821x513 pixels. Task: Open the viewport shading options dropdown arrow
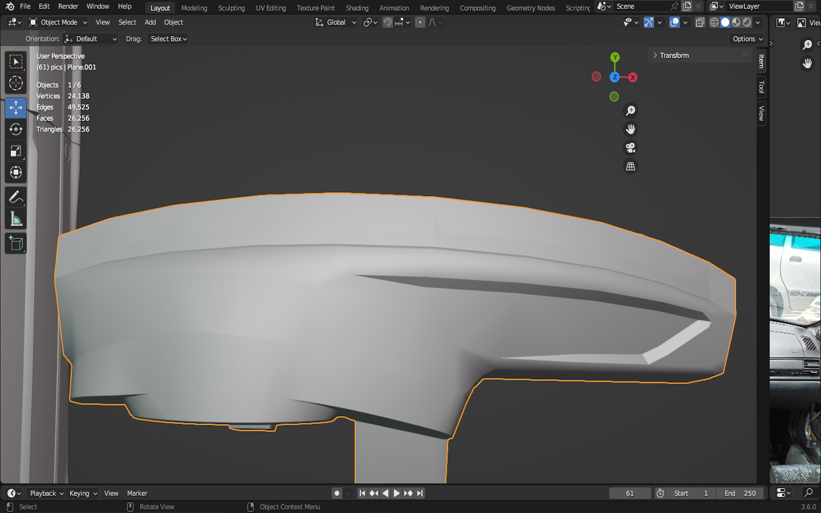(758, 22)
